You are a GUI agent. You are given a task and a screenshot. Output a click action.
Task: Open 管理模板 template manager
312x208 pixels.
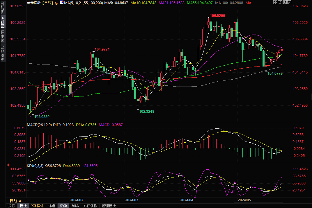click(109, 206)
